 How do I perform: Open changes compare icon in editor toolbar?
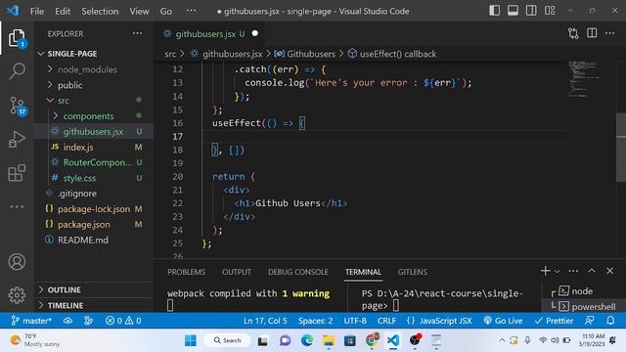573,33
